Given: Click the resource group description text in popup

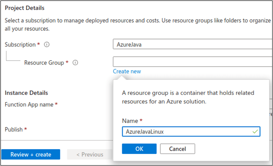Looking at the screenshot, I should click(x=188, y=97).
